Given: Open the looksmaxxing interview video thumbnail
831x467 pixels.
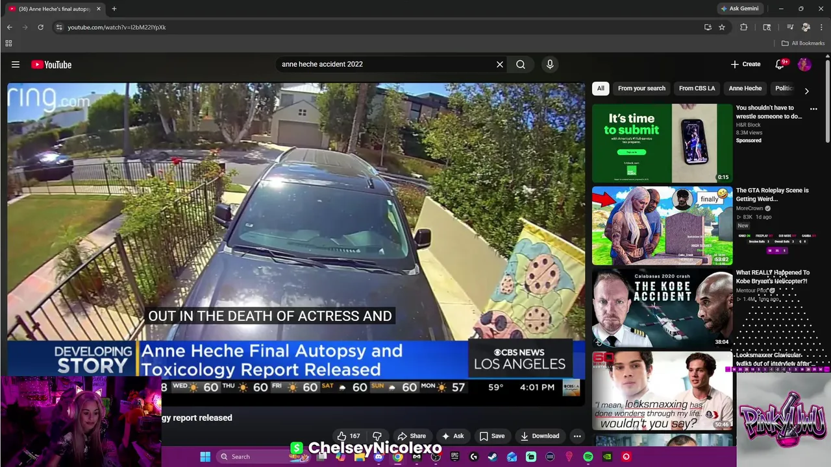Looking at the screenshot, I should pos(662,390).
